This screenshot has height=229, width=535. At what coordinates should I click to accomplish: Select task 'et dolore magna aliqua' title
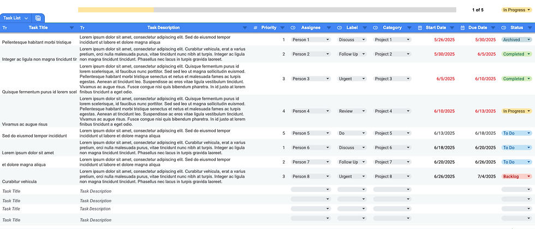click(24, 164)
